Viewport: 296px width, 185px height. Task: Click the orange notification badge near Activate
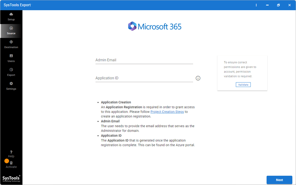pos(7,161)
